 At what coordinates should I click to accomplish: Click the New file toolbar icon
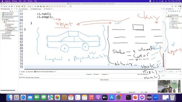coord(2,6)
